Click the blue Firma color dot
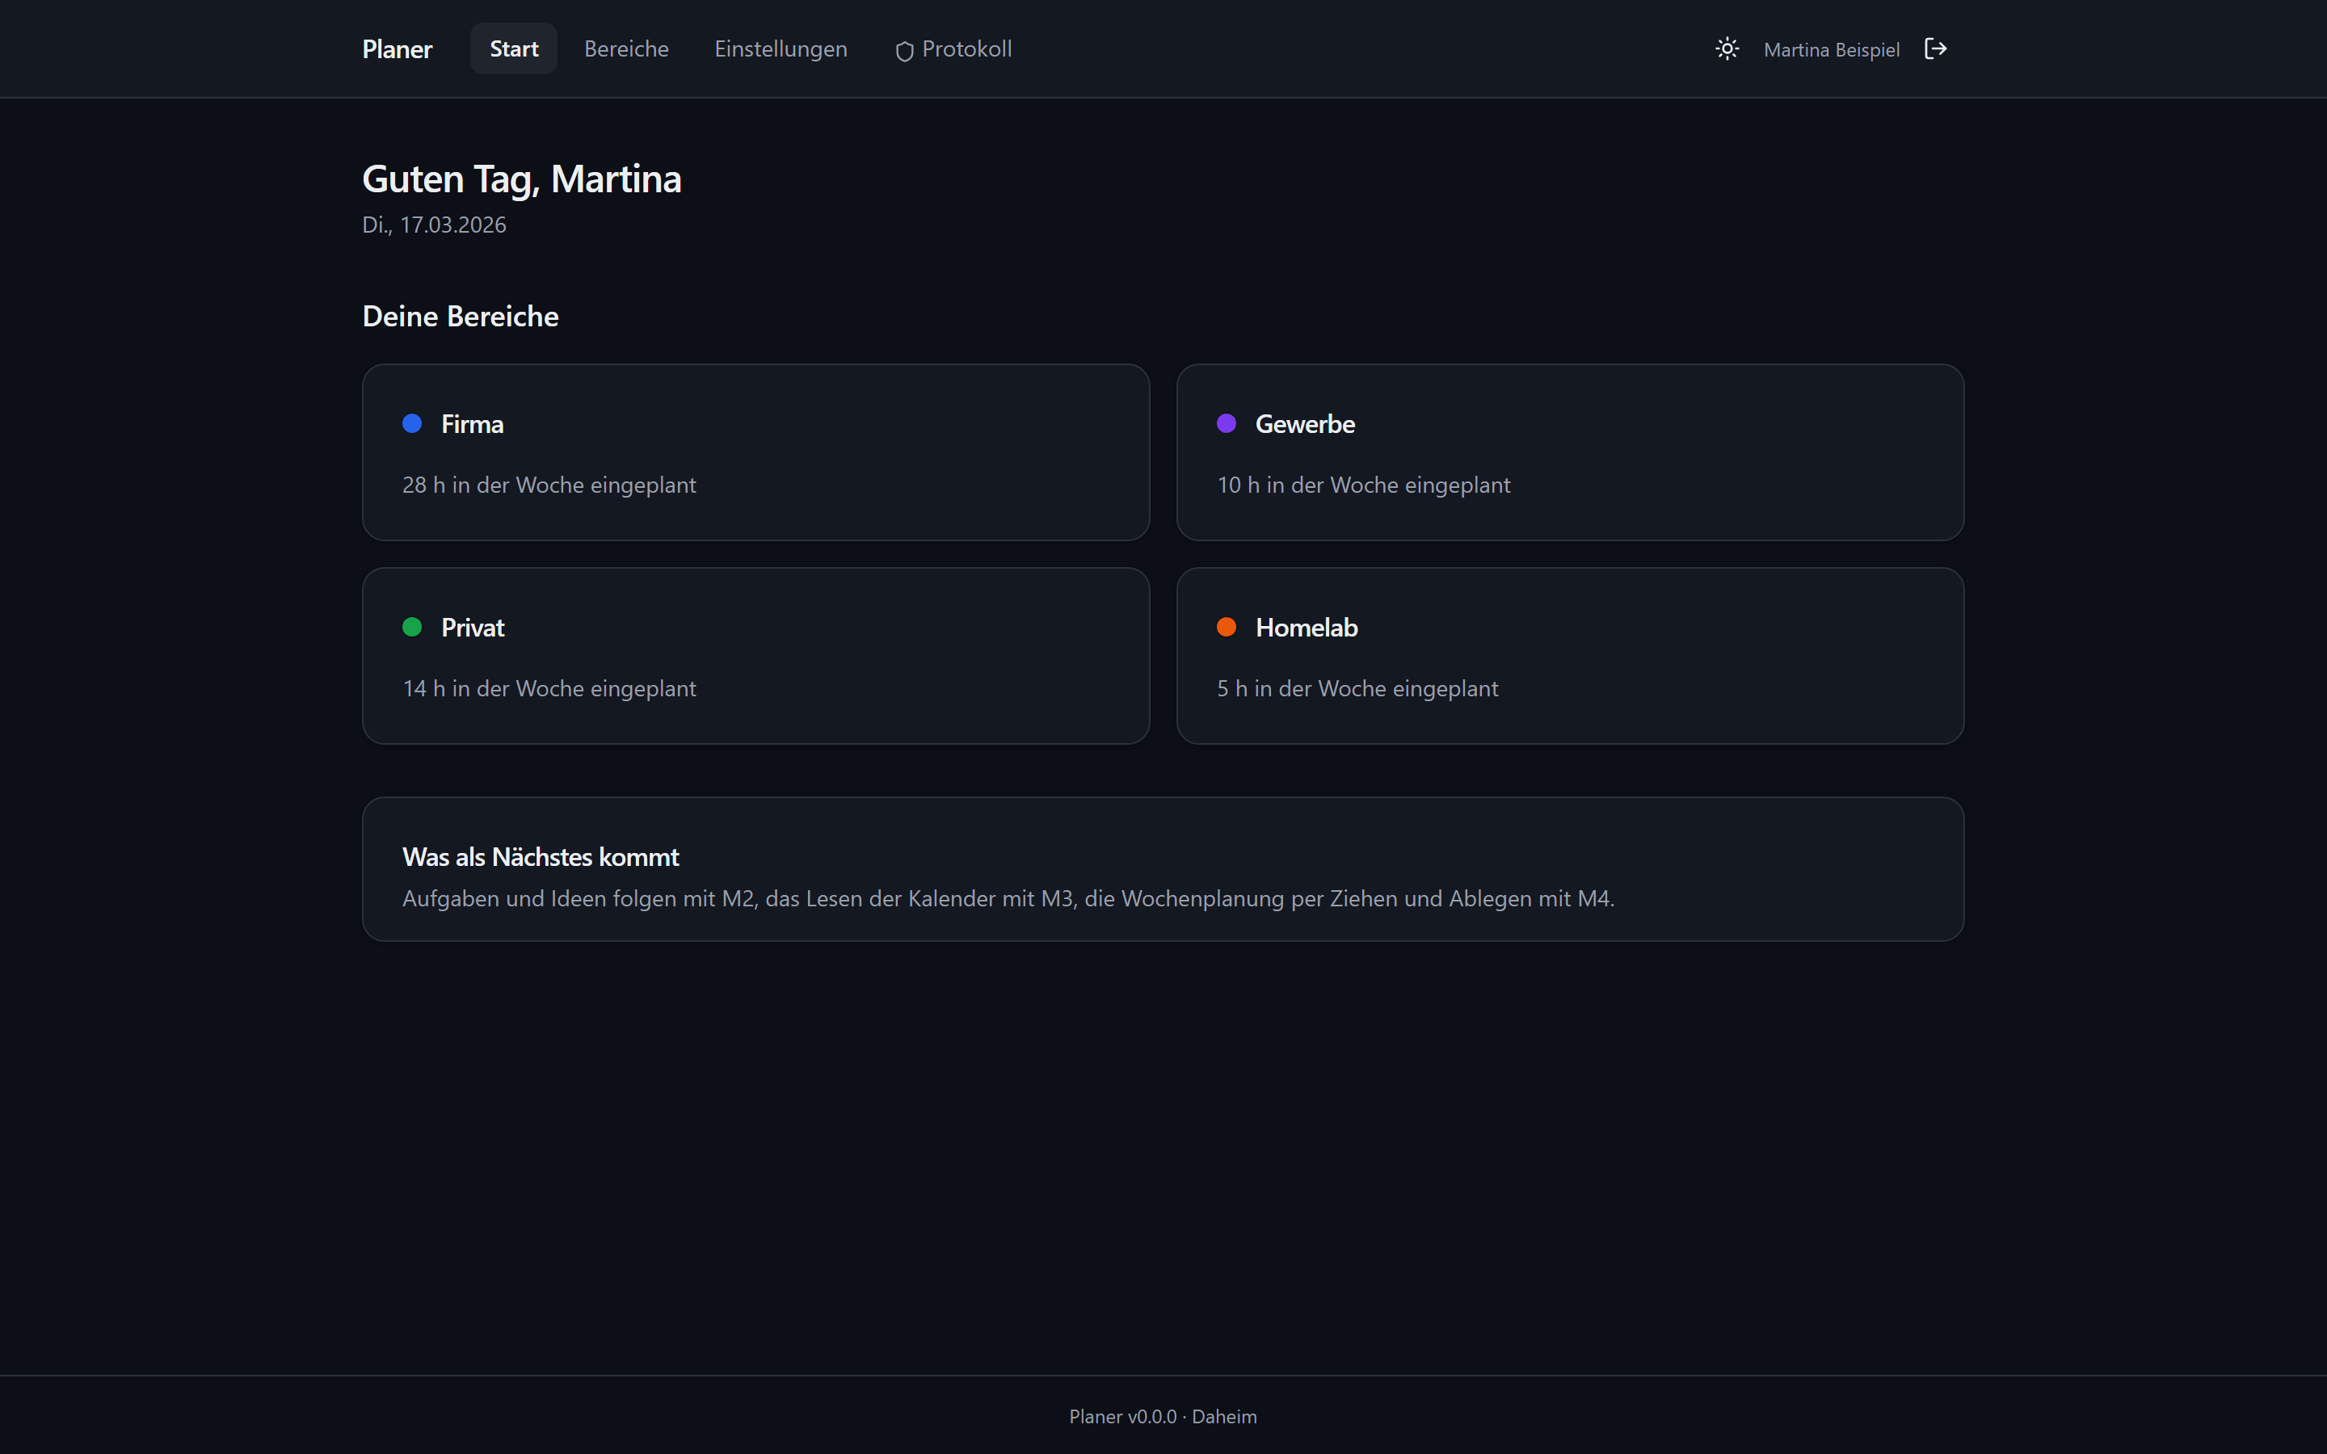This screenshot has height=1454, width=2327. point(411,423)
